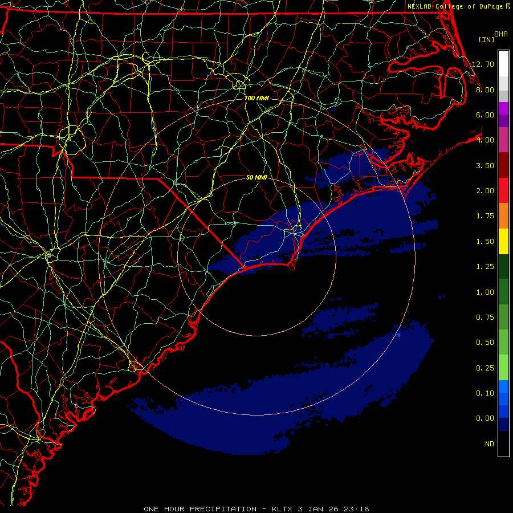Click the white swatch atop the precipitation legend
513x513 pixels.
coord(503,64)
